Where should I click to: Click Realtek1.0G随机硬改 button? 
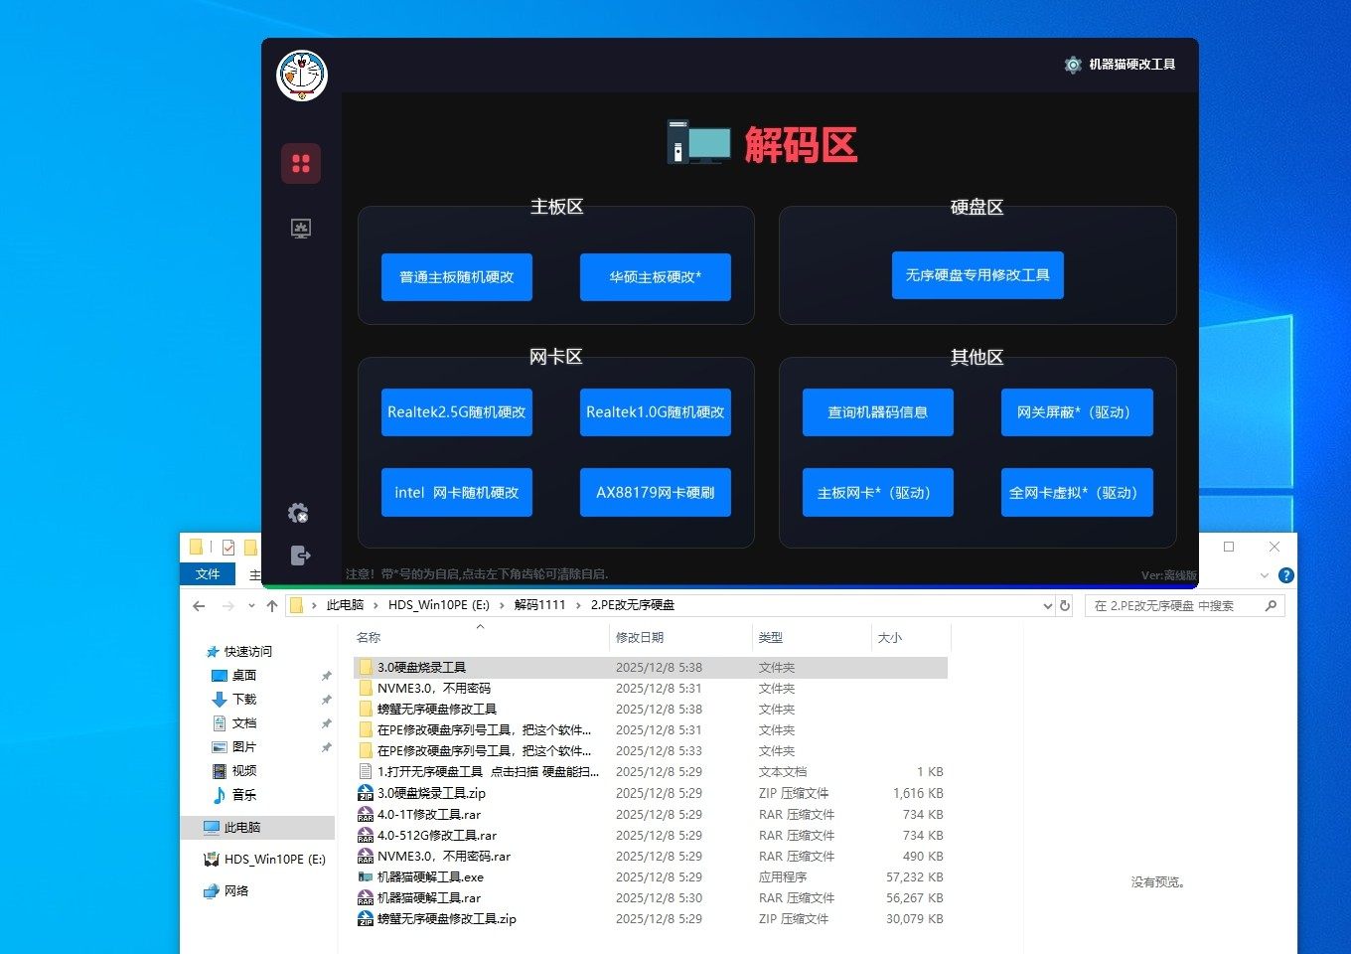coord(656,412)
